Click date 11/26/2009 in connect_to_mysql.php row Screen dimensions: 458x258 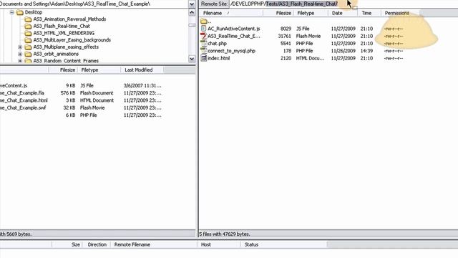(343, 51)
